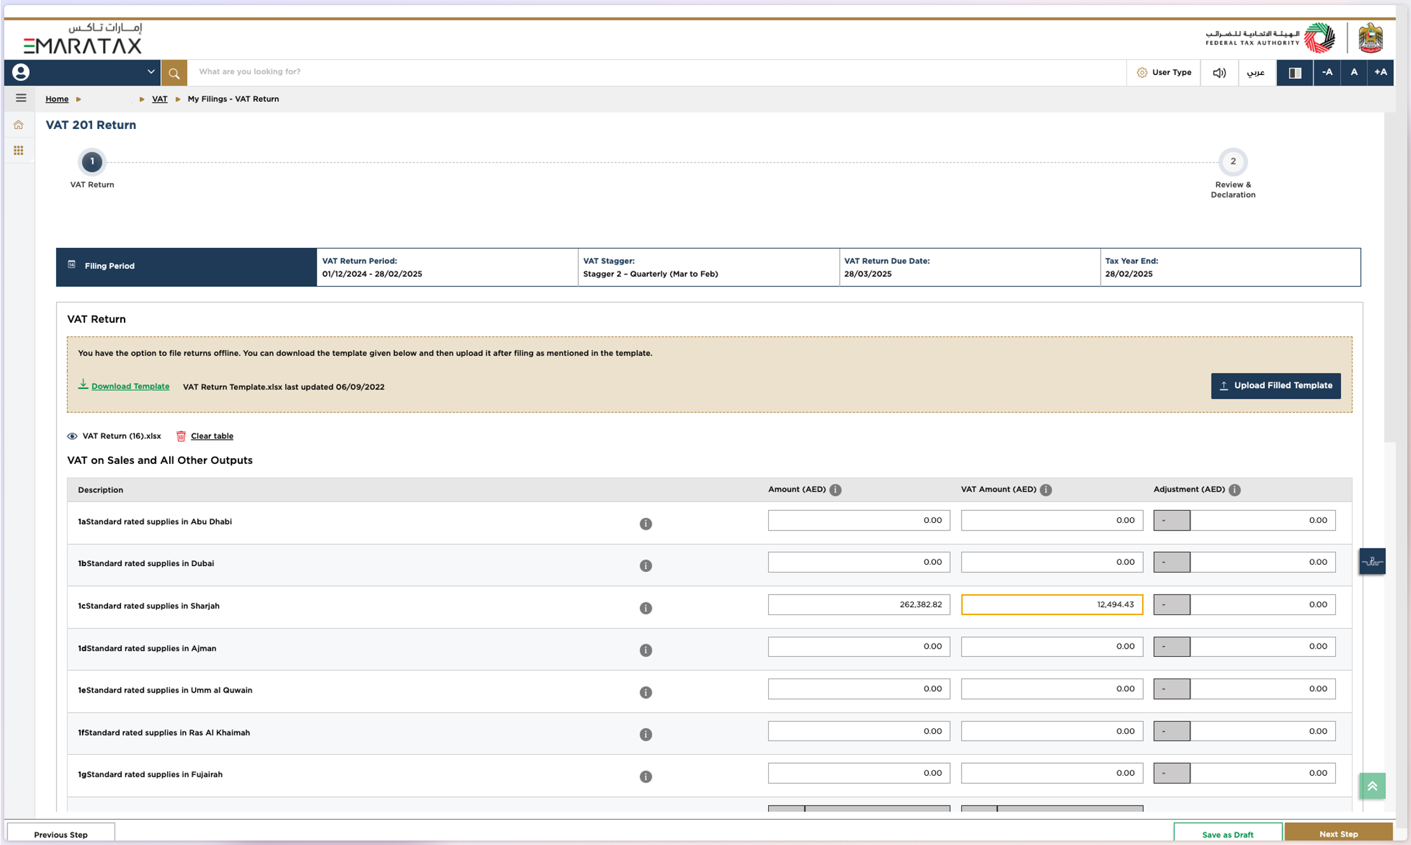Image resolution: width=1411 pixels, height=845 pixels.
Task: Click the audio speaker icon
Action: pos(1218,72)
